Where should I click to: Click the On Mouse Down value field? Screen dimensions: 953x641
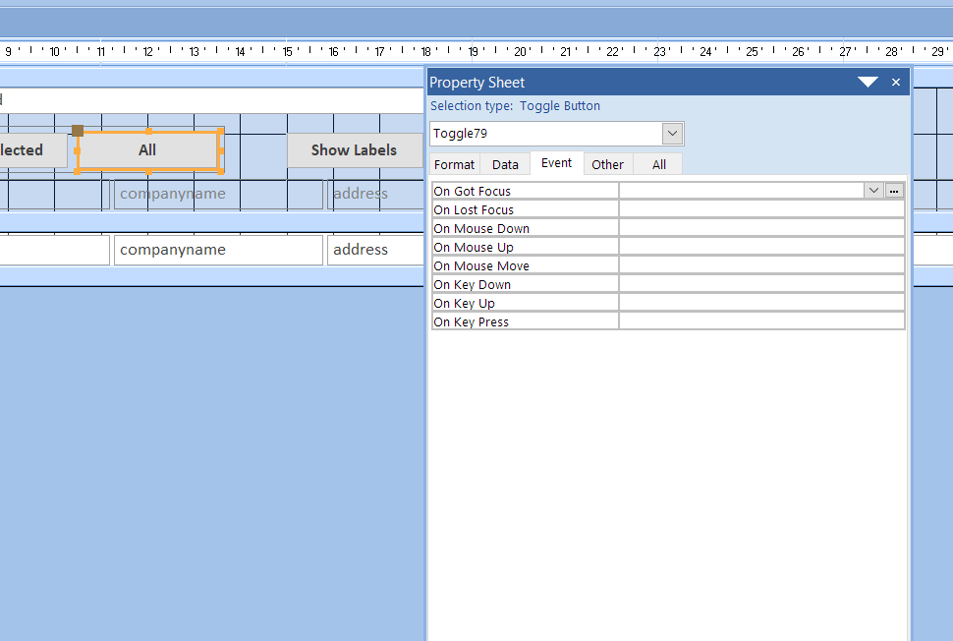[x=761, y=229]
